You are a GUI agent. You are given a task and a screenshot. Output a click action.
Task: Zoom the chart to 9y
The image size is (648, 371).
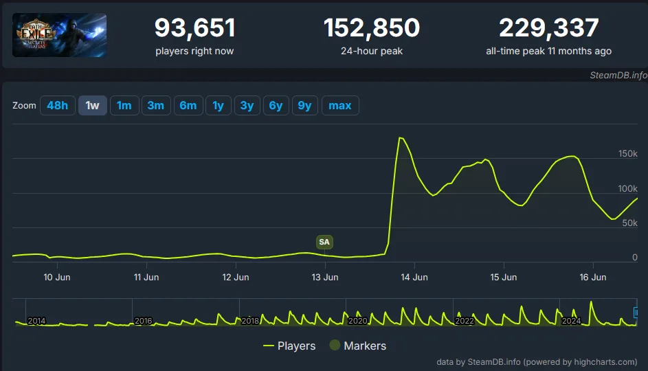(304, 105)
